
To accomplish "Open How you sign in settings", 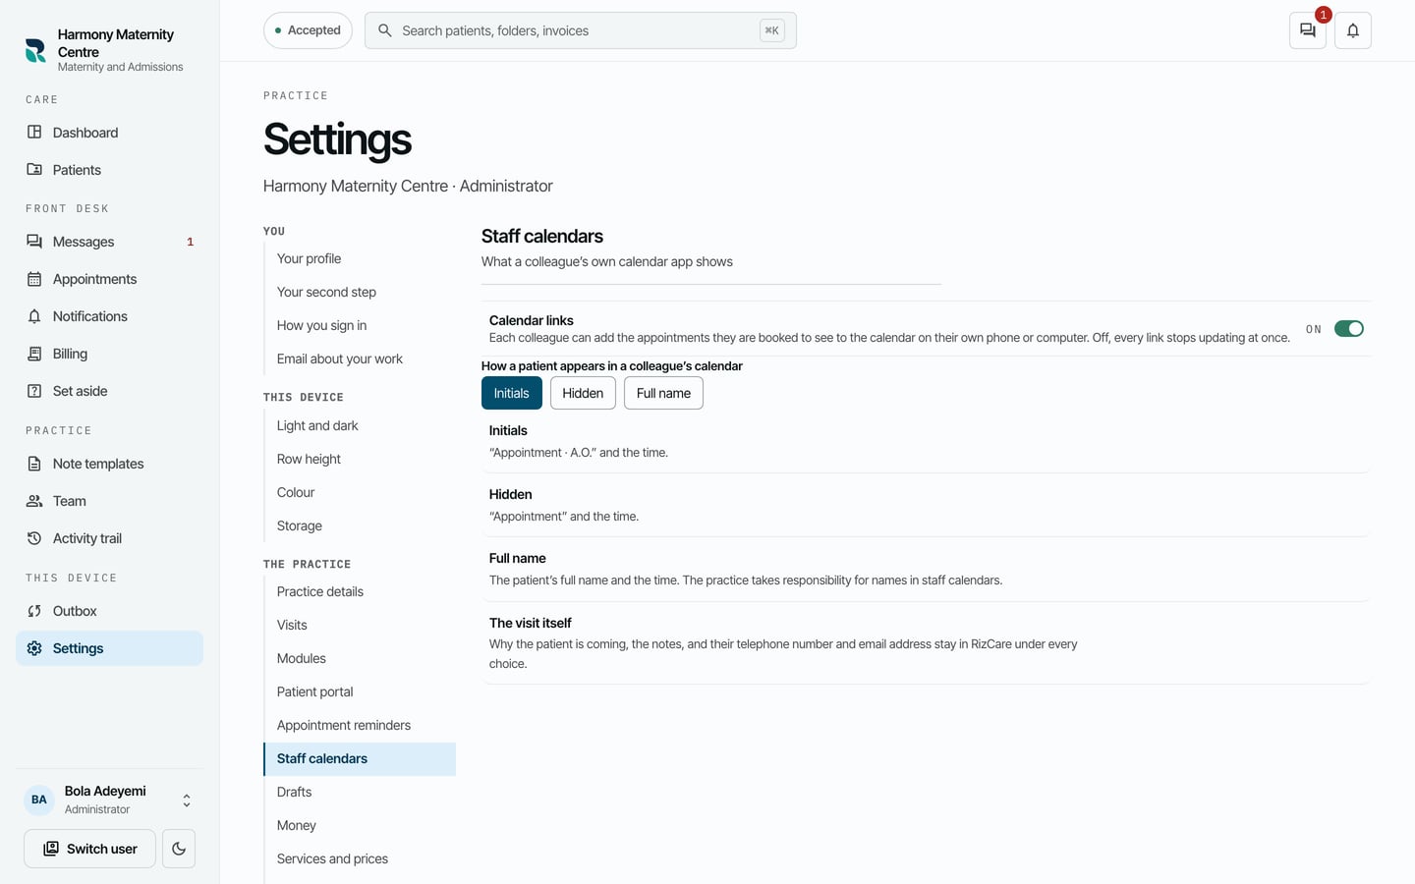I will 360,325.
